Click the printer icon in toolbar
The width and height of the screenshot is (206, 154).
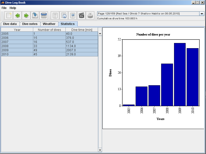click(x=90, y=15)
